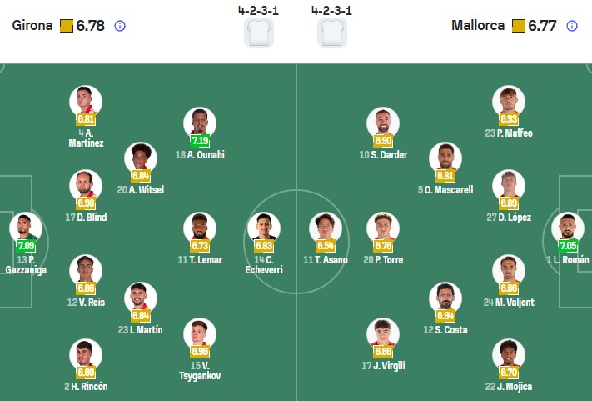
Task: Select the Mallorca 6.77 rating square
Action: click(x=519, y=26)
